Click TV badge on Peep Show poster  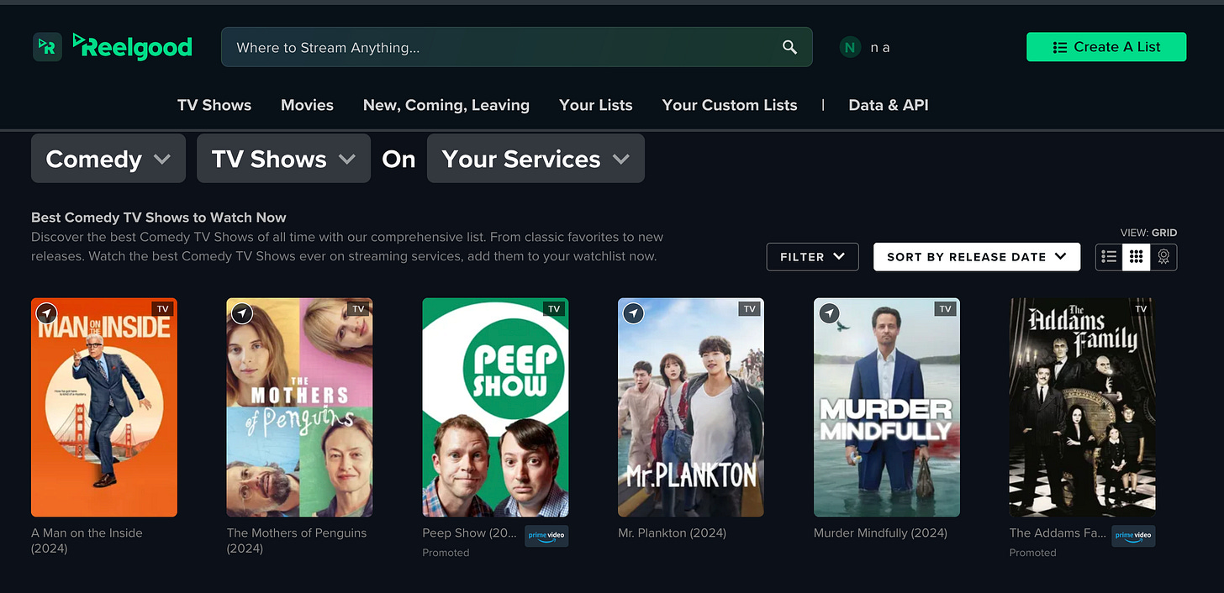click(554, 309)
